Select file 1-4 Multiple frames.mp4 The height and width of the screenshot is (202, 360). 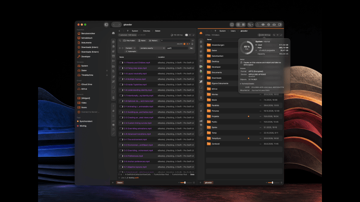(x=135, y=79)
